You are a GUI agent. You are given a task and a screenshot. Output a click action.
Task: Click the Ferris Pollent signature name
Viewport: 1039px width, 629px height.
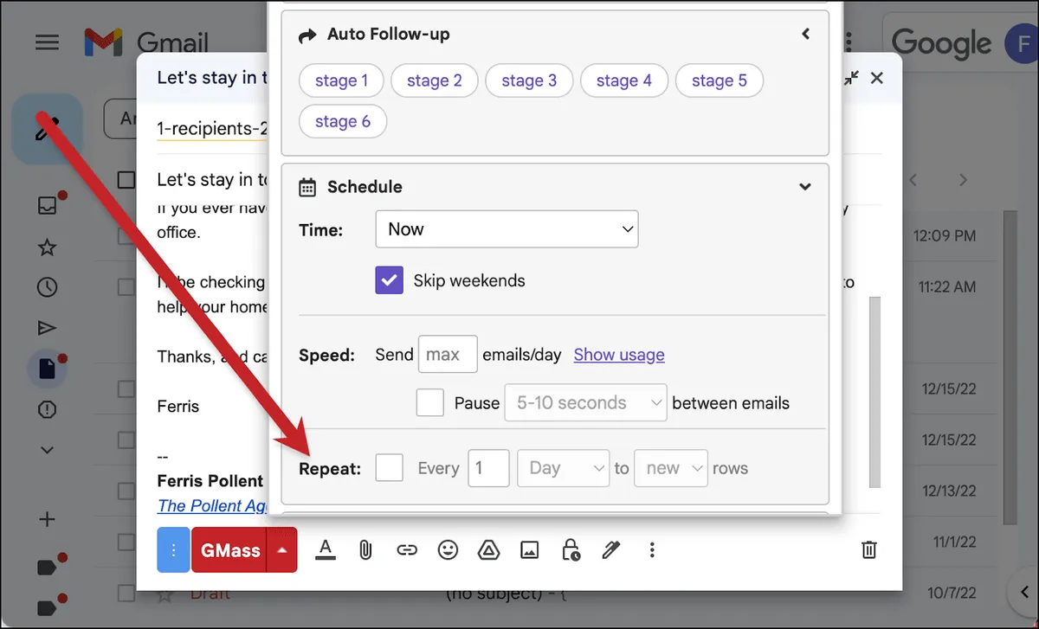(210, 481)
